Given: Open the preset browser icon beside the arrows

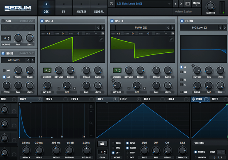Looking at the screenshot, I should point(188,4).
